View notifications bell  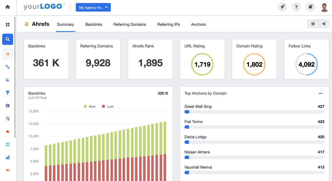[x=310, y=7]
